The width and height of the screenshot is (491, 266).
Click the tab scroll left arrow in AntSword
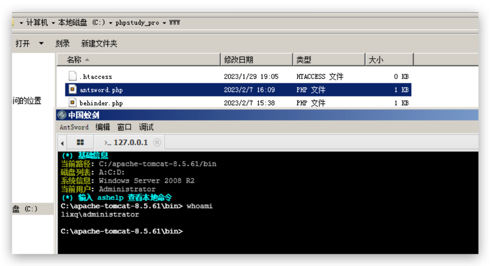pyautogui.click(x=63, y=143)
